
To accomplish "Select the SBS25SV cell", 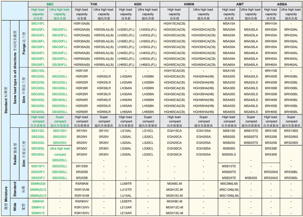I will [60, 143].
